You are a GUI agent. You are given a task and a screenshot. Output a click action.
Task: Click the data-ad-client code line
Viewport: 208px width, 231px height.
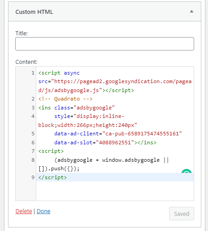click(118, 134)
